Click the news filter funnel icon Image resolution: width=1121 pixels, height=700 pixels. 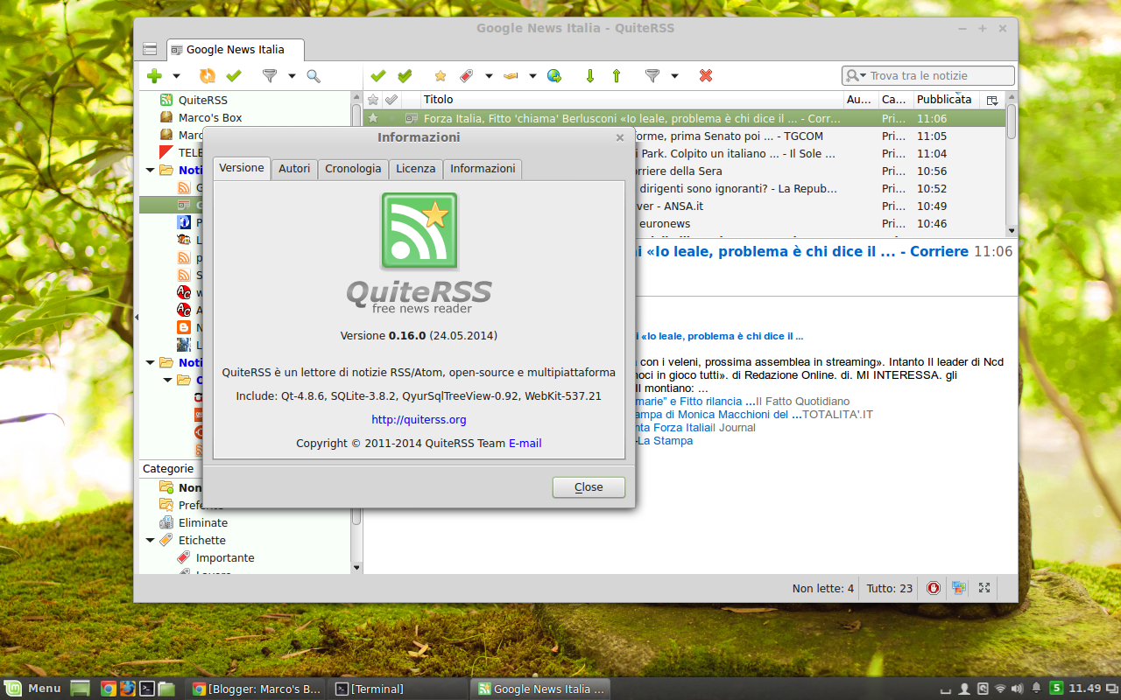[652, 76]
